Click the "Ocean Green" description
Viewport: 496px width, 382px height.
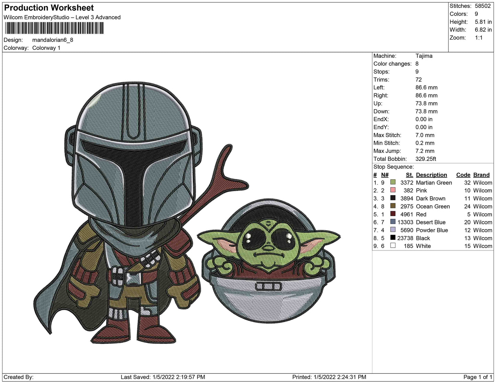(433, 206)
